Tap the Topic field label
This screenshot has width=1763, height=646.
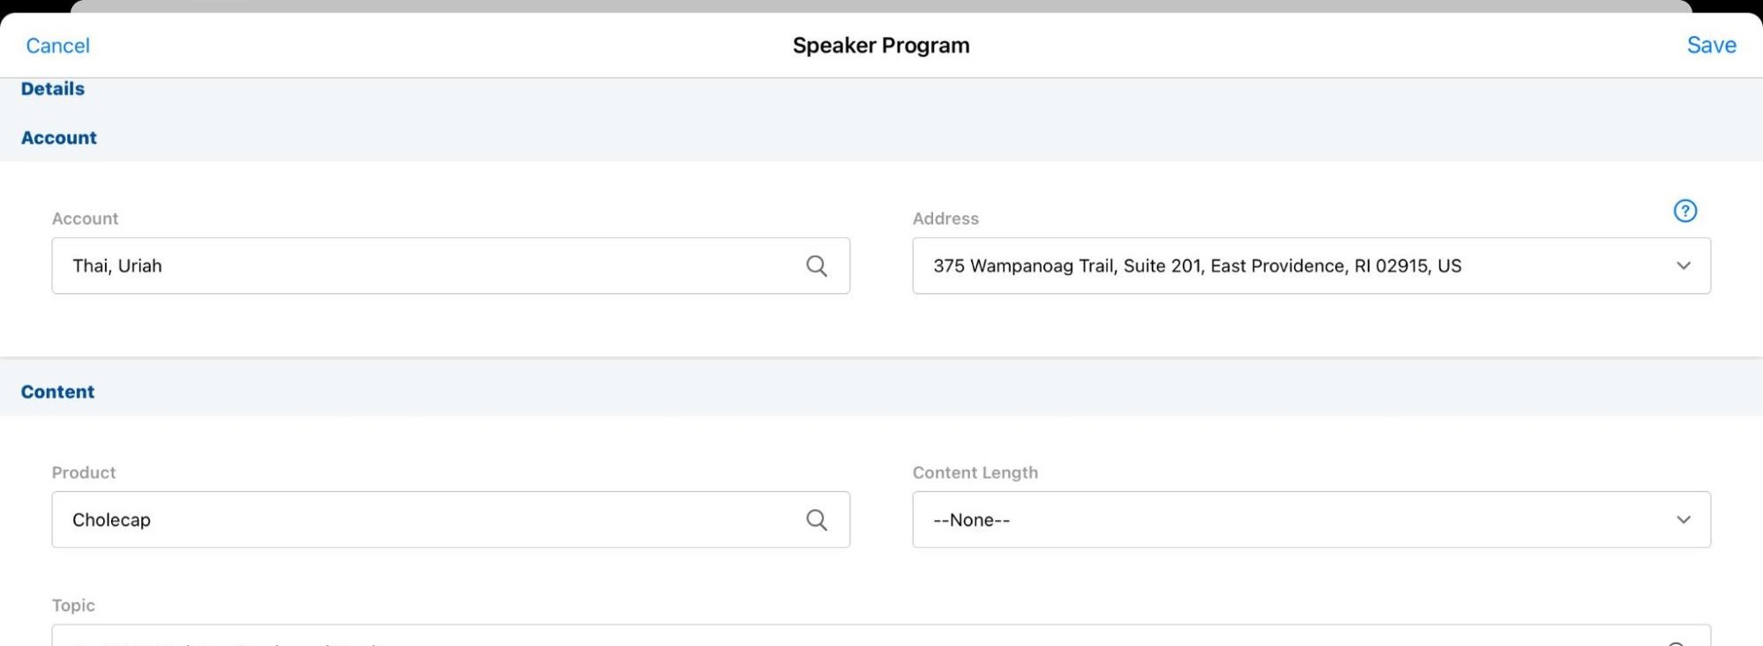pyautogui.click(x=73, y=605)
